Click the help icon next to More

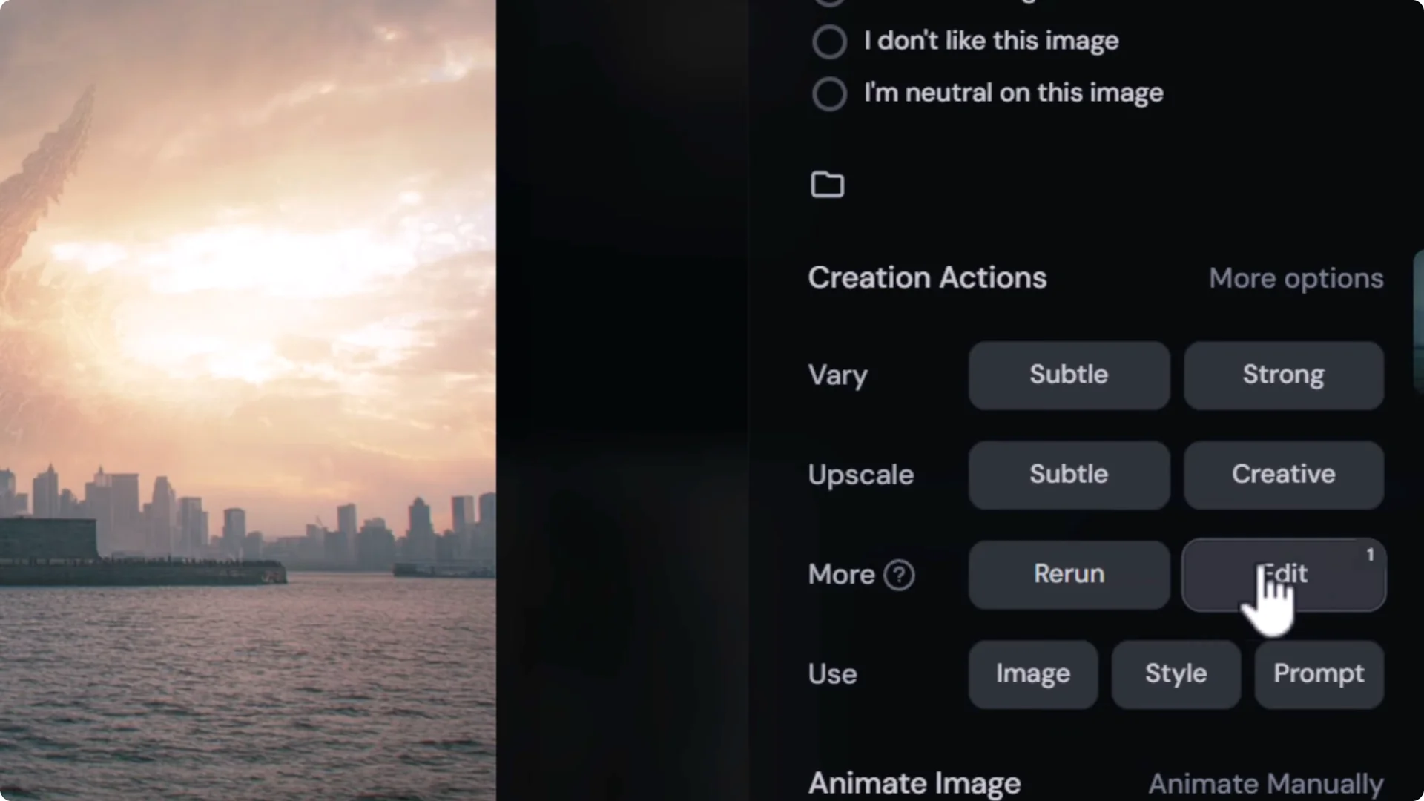(x=899, y=575)
